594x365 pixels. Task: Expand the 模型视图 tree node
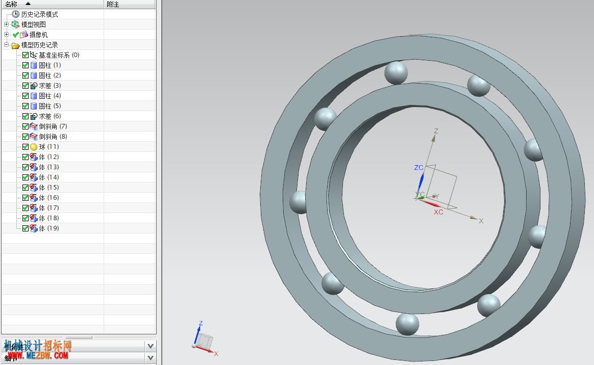click(x=7, y=24)
